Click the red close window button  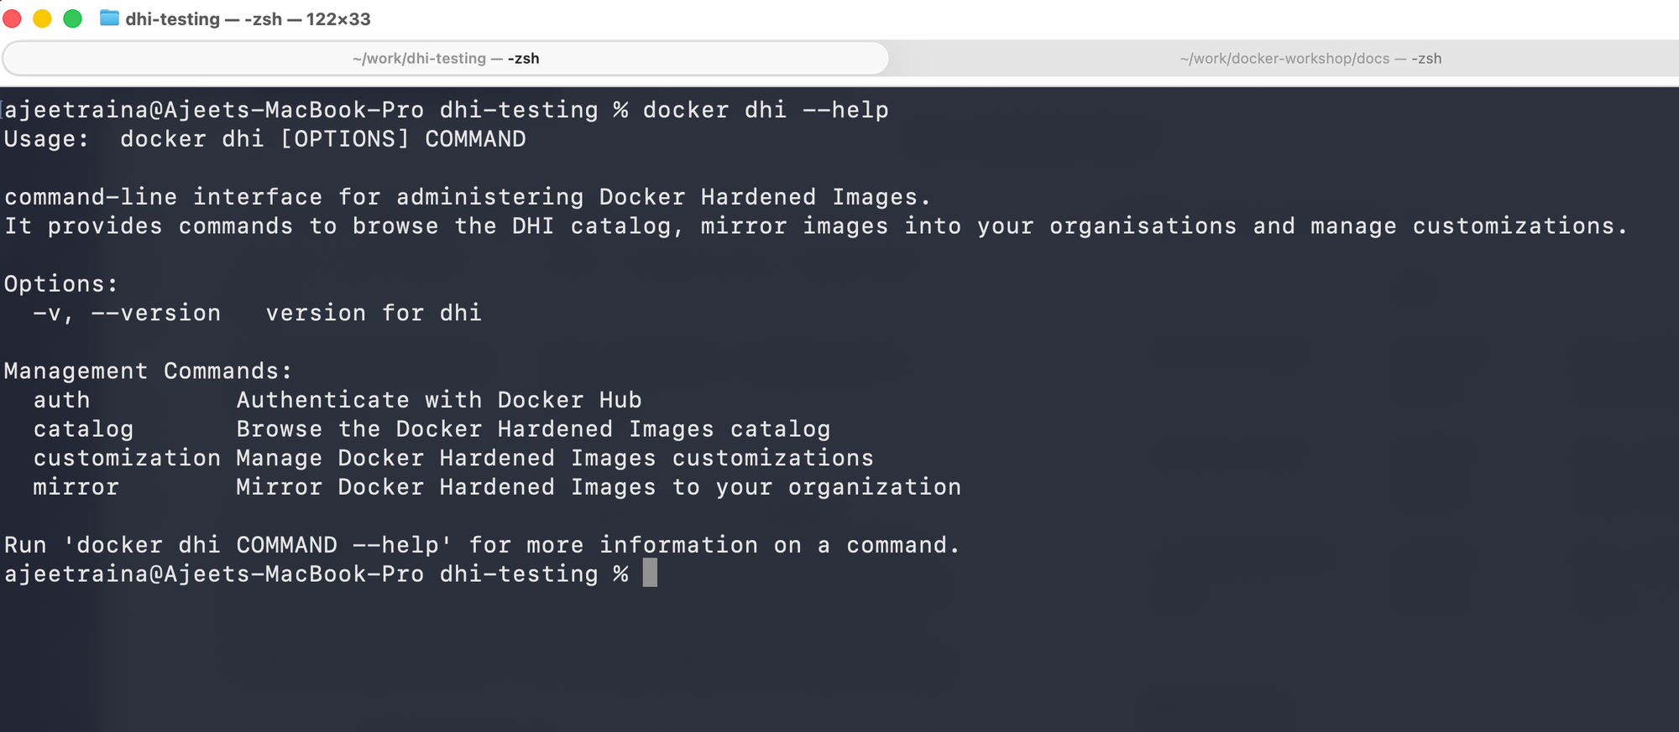click(x=12, y=18)
